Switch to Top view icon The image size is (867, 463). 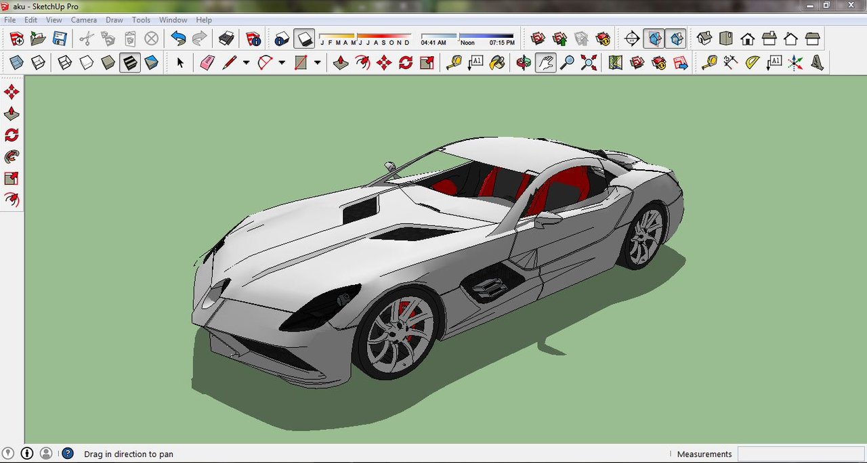(726, 39)
